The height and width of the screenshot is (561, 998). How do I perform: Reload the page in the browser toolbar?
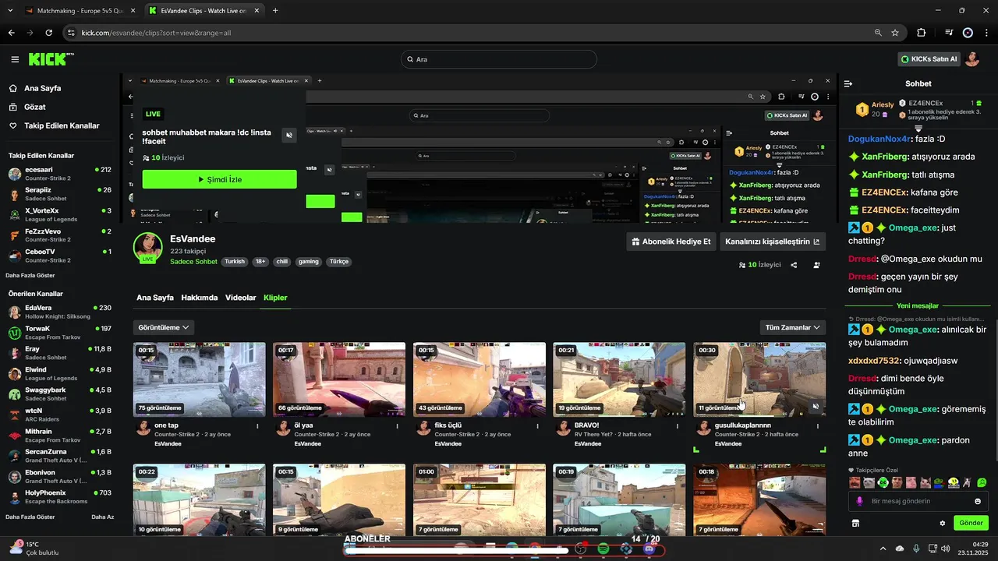tap(49, 33)
